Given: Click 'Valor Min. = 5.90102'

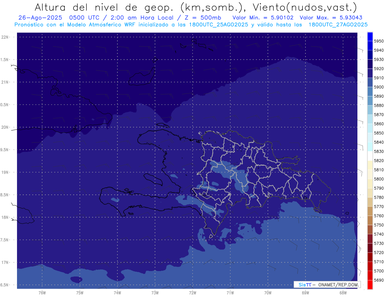Looking at the screenshot, I should coord(263,18).
